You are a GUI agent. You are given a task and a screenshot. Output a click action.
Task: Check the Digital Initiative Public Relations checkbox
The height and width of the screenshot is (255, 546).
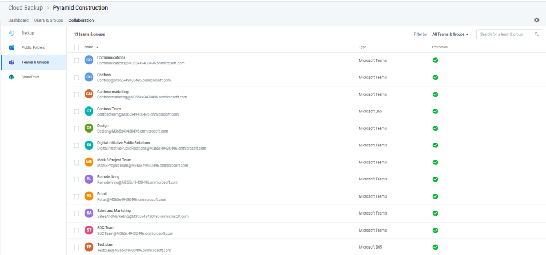click(77, 146)
